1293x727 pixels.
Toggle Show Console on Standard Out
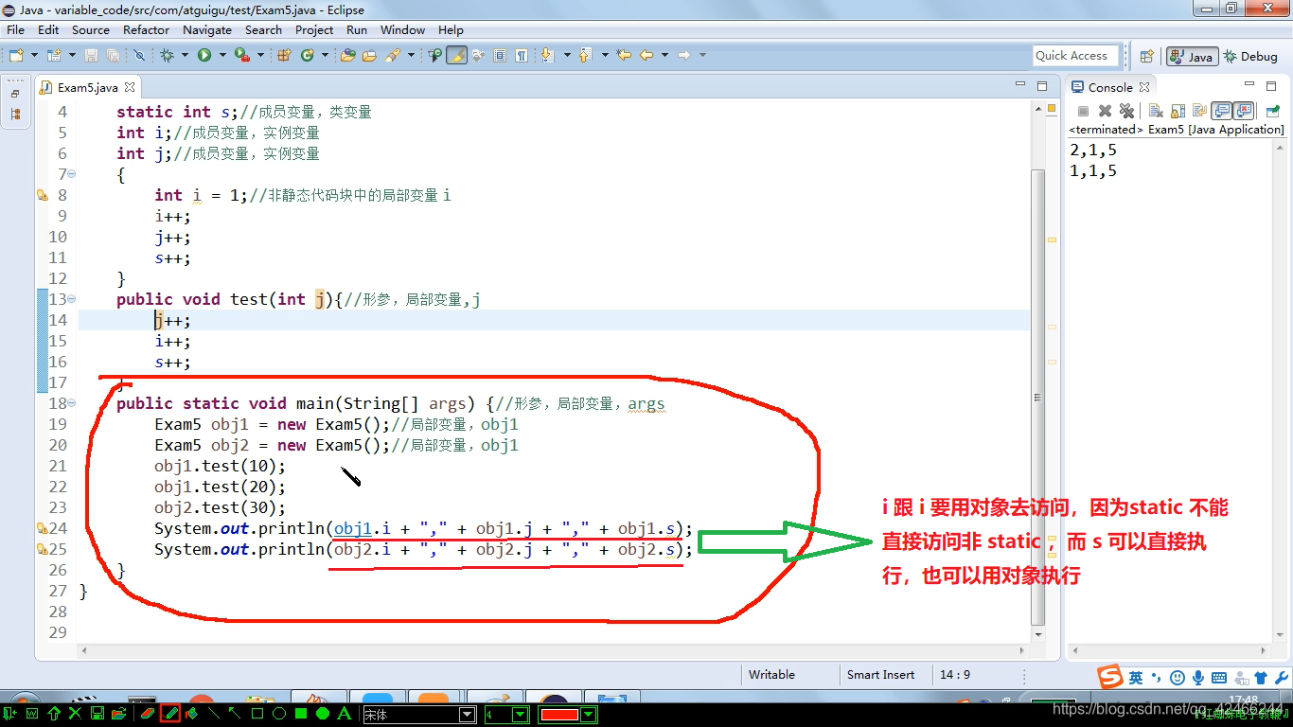pos(1222,112)
